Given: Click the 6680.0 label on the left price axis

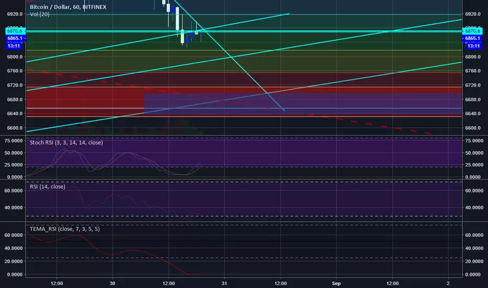Looking at the screenshot, I should click(x=15, y=99).
